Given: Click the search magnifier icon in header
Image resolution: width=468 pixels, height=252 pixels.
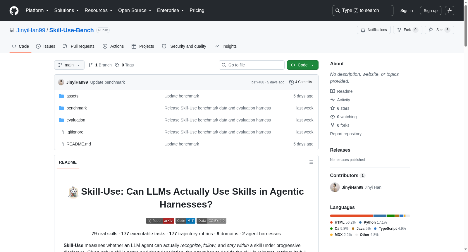Looking at the screenshot, I should [338, 11].
